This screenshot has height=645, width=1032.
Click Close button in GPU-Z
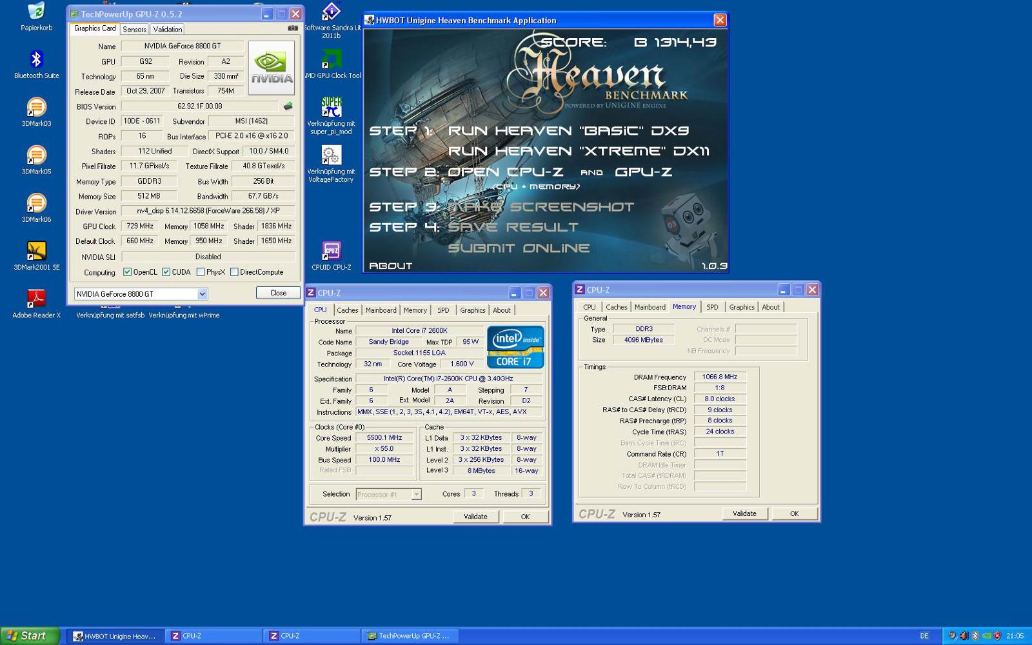click(x=278, y=293)
